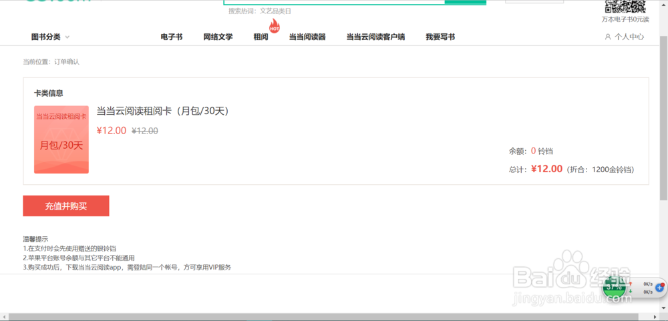This screenshot has width=668, height=321.
Task: Click the HOT flame badge above 租阅
Action: click(275, 27)
